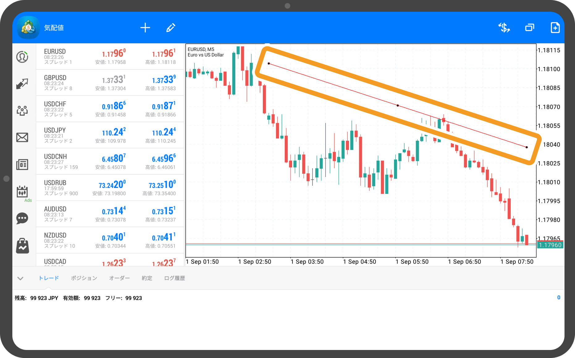Viewport: 575px width, 358px height.
Task: Open the traders community sidebar icon
Action: 22,110
